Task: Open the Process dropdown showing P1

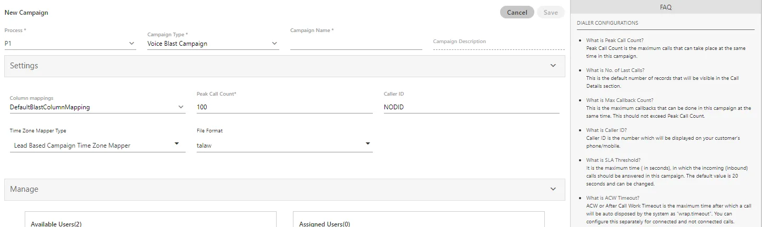Action: [70, 44]
